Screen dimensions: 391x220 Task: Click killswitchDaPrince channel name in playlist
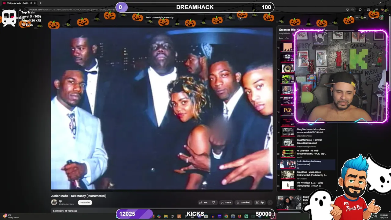click(x=305, y=136)
